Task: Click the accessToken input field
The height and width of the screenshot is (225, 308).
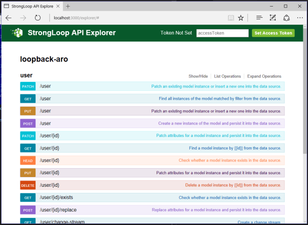Action: [222, 33]
